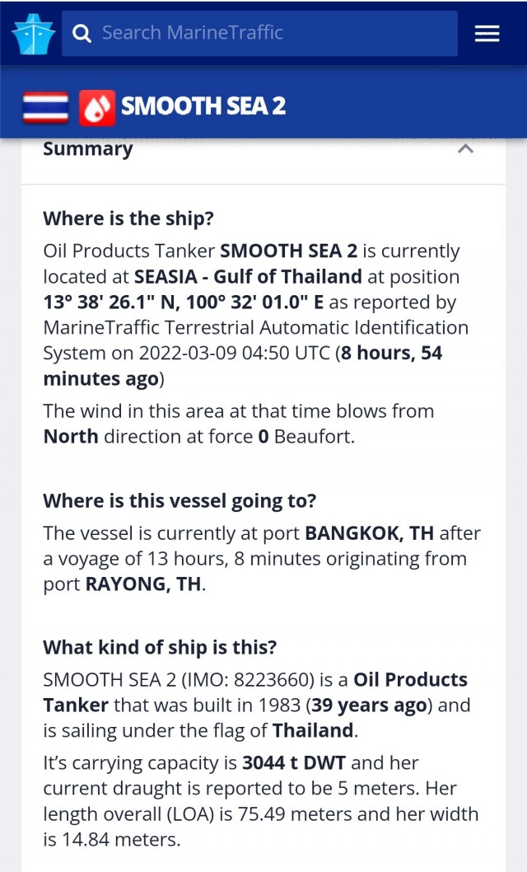
Task: Click the SMOOTH SEA 2 header title
Action: tap(203, 105)
